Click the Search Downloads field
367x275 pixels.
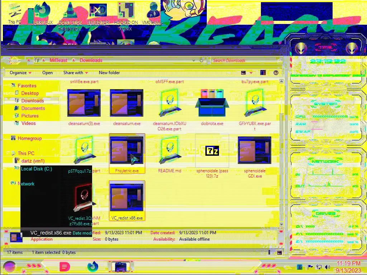click(x=247, y=60)
